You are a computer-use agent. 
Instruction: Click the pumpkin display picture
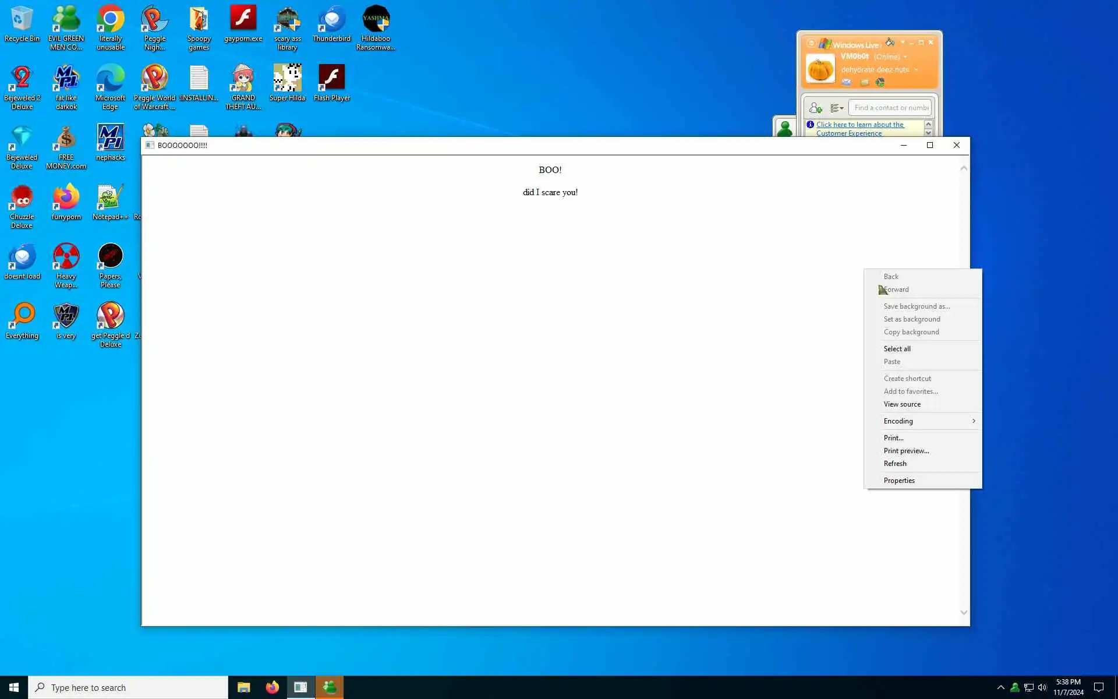(x=820, y=69)
